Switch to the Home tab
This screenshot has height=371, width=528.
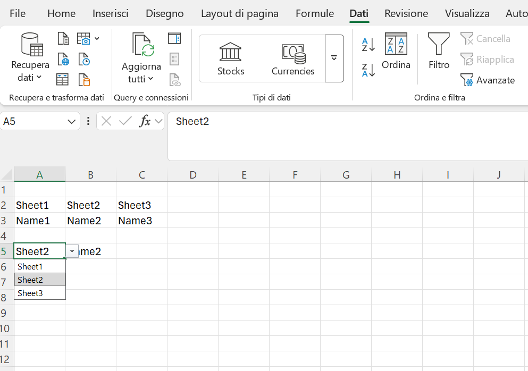point(61,13)
